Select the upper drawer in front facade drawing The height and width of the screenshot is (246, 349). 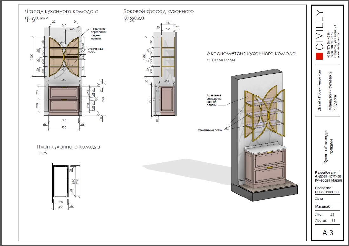click(x=64, y=92)
